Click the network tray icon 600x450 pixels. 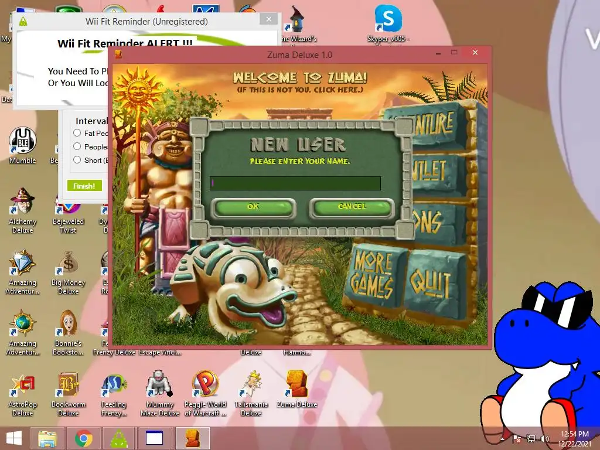tap(531, 439)
